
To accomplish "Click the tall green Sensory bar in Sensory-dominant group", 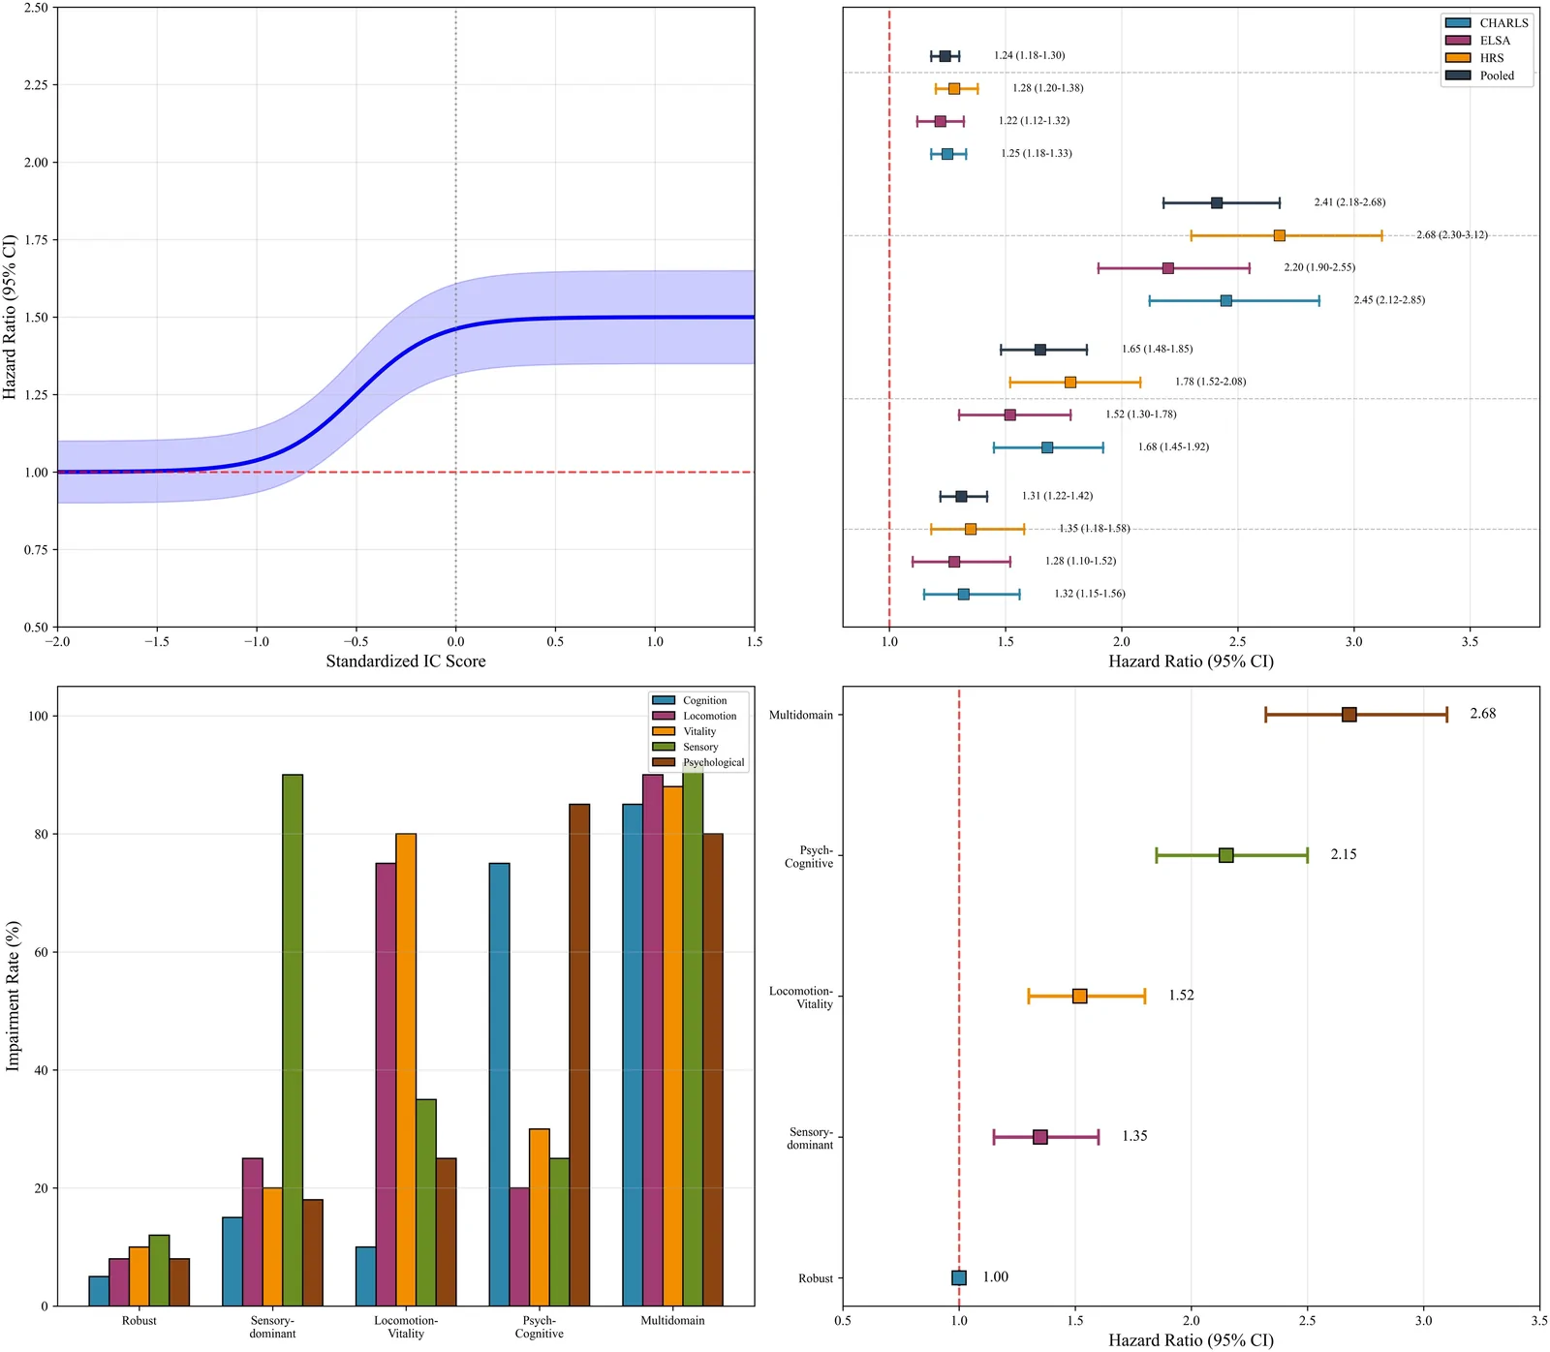I will point(293,1040).
